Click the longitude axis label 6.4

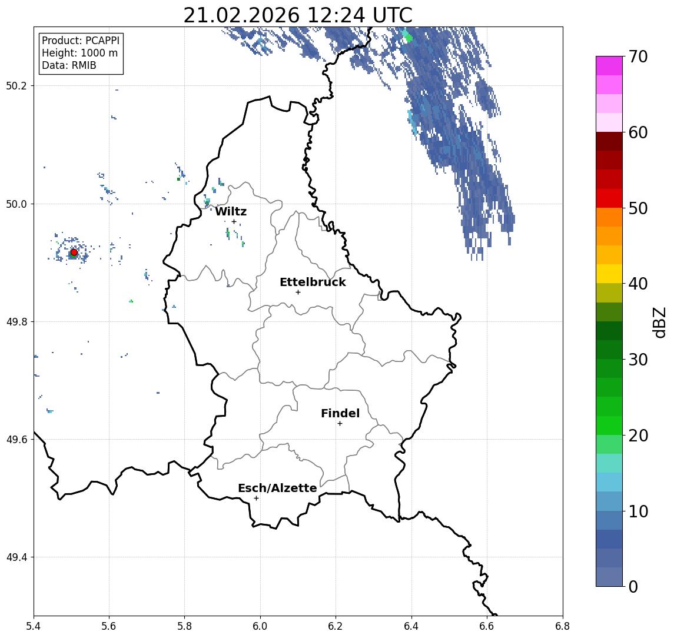(x=411, y=626)
